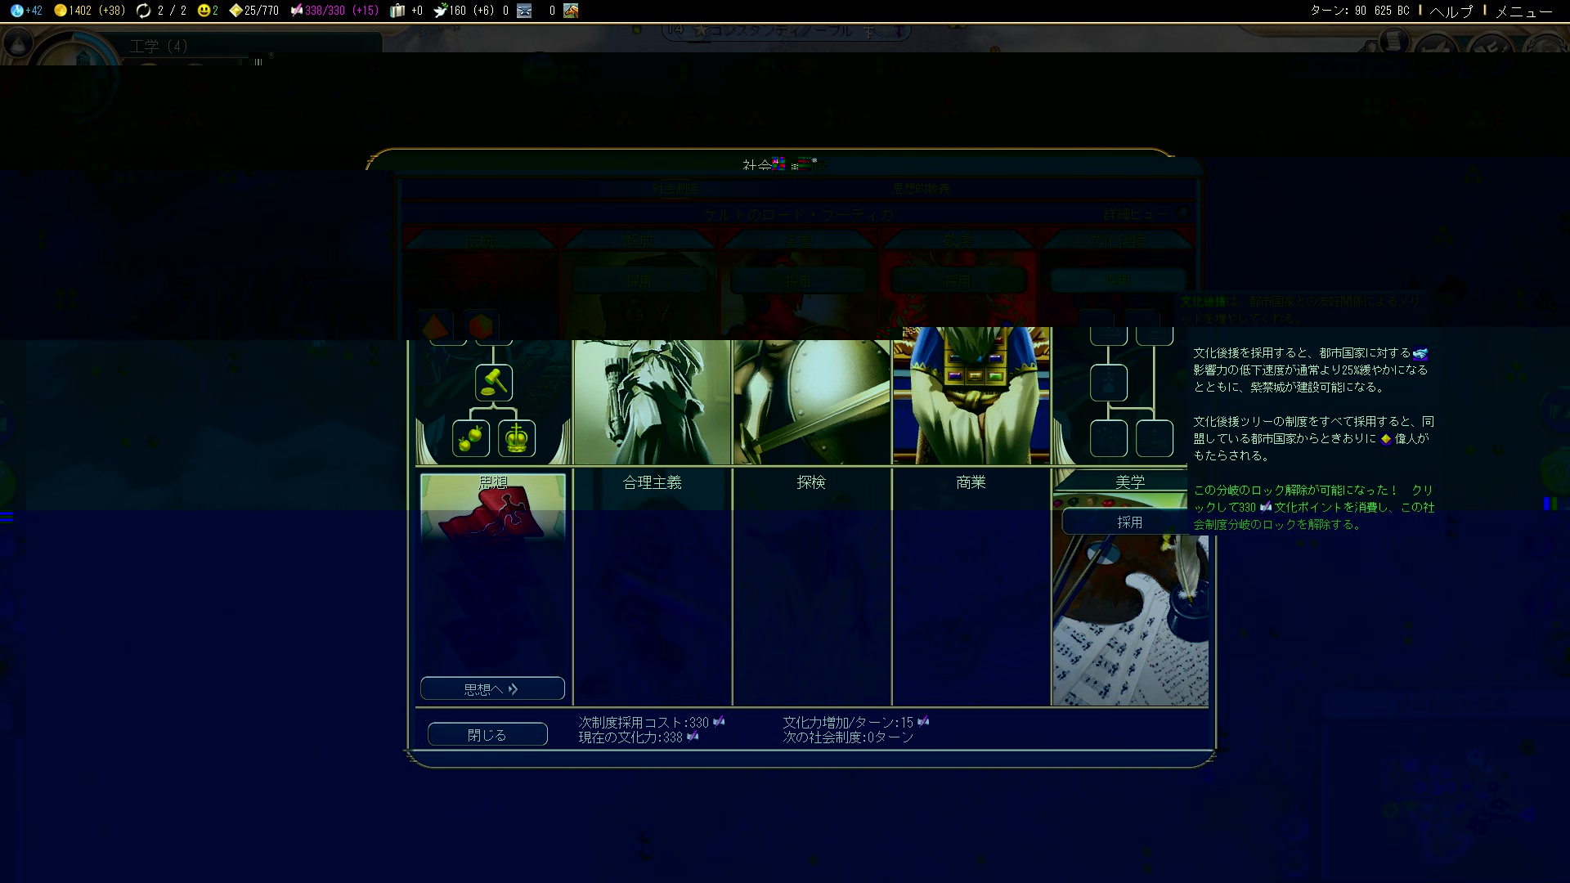The height and width of the screenshot is (883, 1570).
Task: Select the gavel policy icon in Tradition
Action: [x=494, y=383]
